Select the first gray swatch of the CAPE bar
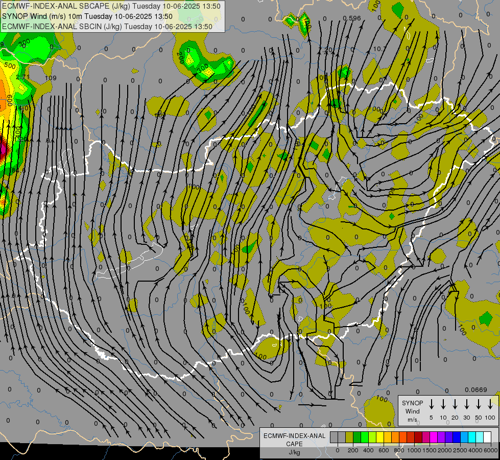The width and height of the screenshot is (500, 460). pos(334,437)
